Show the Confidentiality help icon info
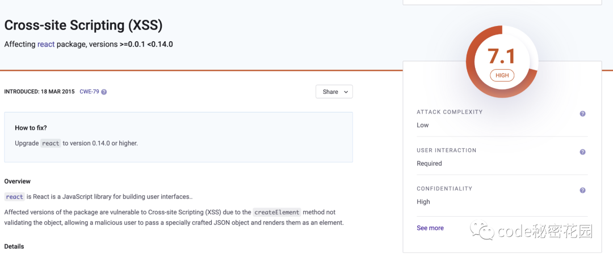This screenshot has height=258, width=613. [x=582, y=190]
